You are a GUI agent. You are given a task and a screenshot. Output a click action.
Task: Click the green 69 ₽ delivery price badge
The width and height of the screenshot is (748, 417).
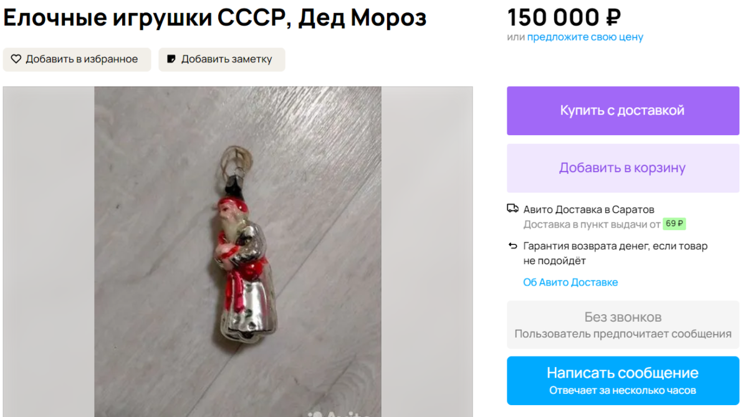point(674,224)
